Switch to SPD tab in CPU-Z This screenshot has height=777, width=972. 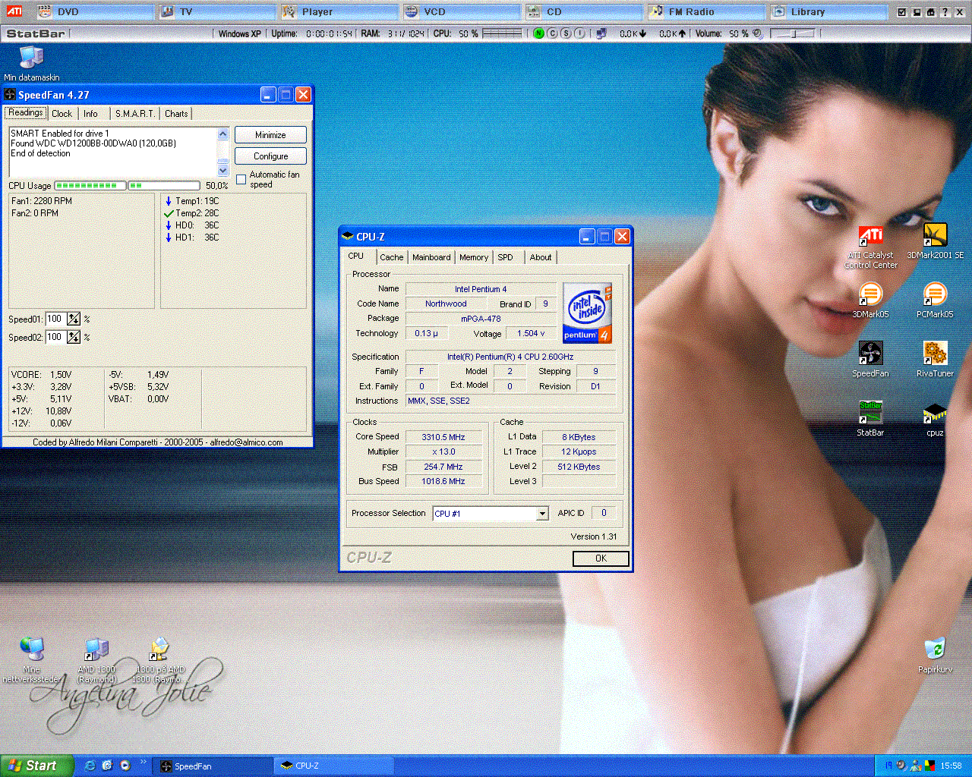coord(506,257)
